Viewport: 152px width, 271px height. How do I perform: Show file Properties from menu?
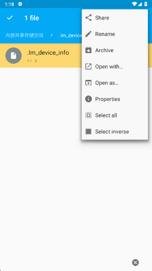click(x=115, y=99)
